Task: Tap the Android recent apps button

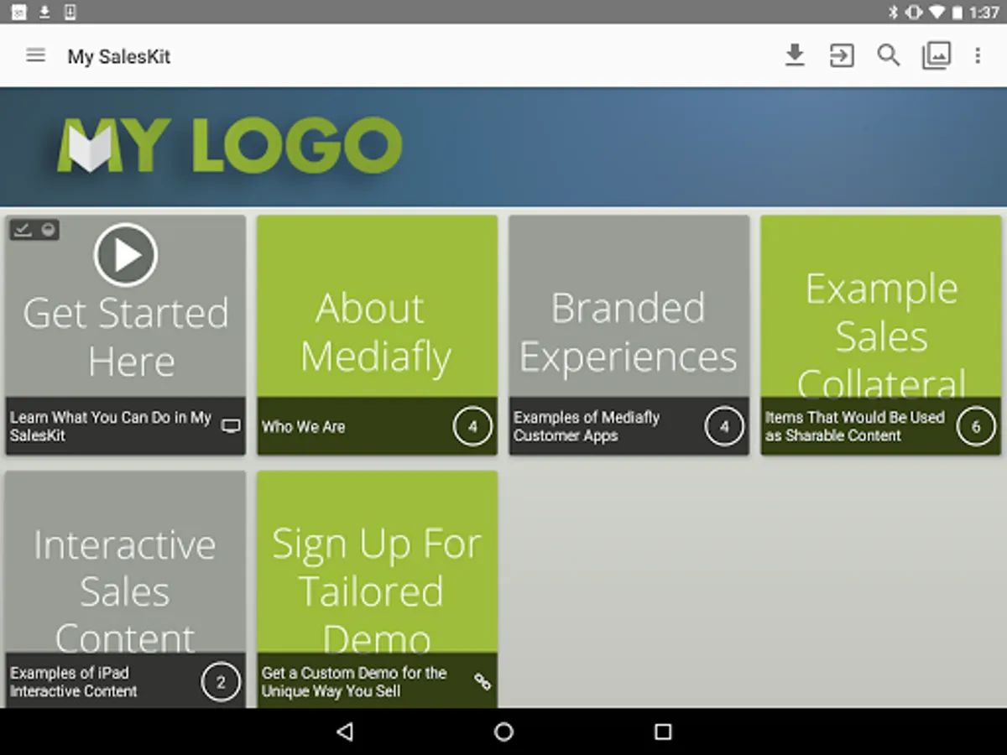Action: point(663,732)
